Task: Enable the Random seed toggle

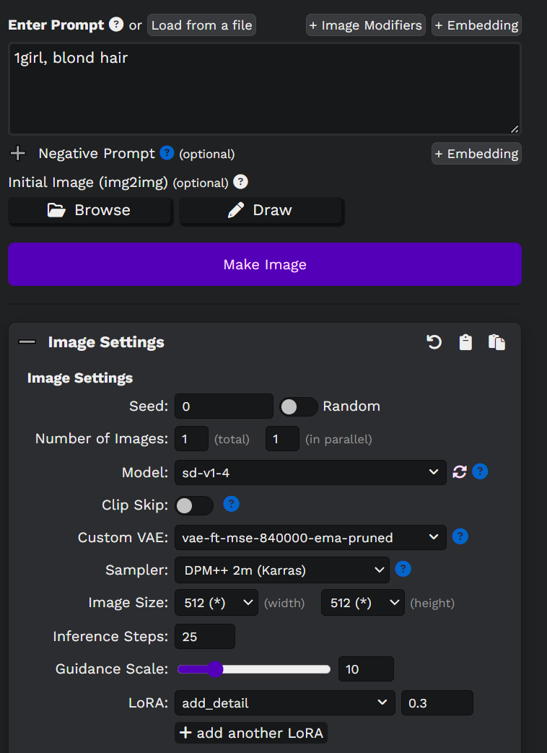Action: click(298, 406)
